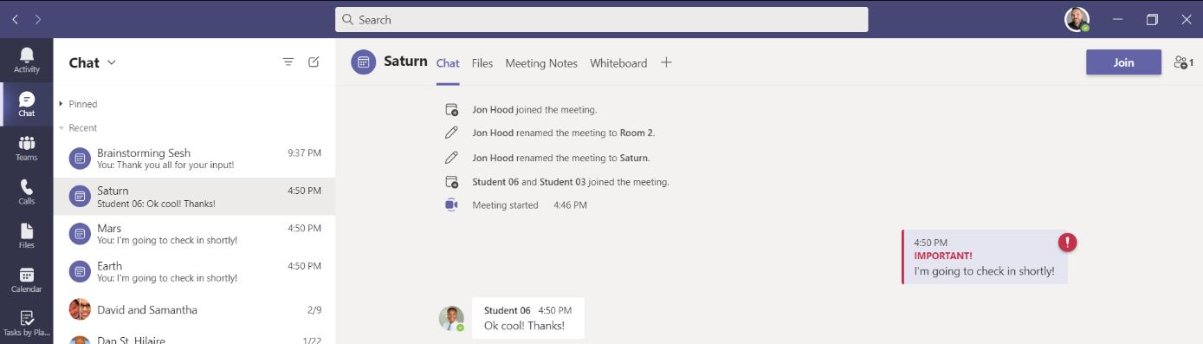
Task: Click into the Search box
Action: 601,19
